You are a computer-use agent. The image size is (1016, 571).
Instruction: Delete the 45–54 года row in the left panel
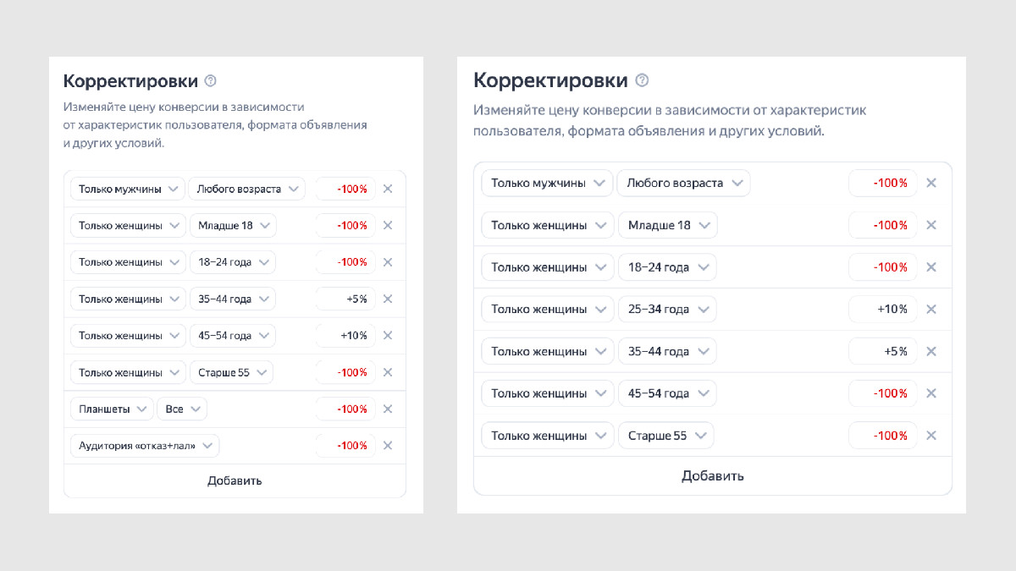388,336
